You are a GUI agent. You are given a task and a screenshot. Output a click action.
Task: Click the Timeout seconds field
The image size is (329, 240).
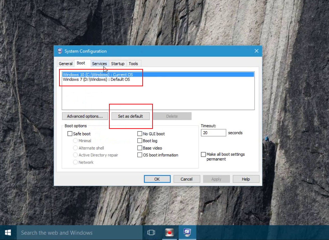214,133
